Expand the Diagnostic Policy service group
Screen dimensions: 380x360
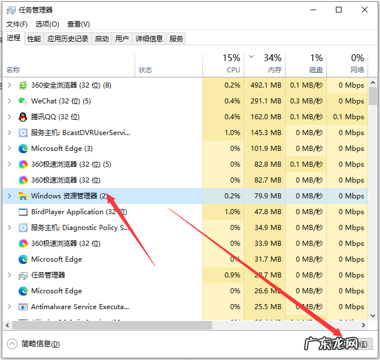coord(10,228)
